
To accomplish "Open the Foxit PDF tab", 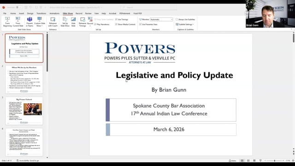I will coord(137,13).
